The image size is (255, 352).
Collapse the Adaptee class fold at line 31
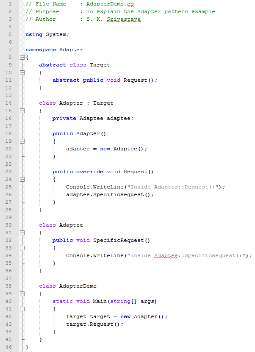(22, 233)
